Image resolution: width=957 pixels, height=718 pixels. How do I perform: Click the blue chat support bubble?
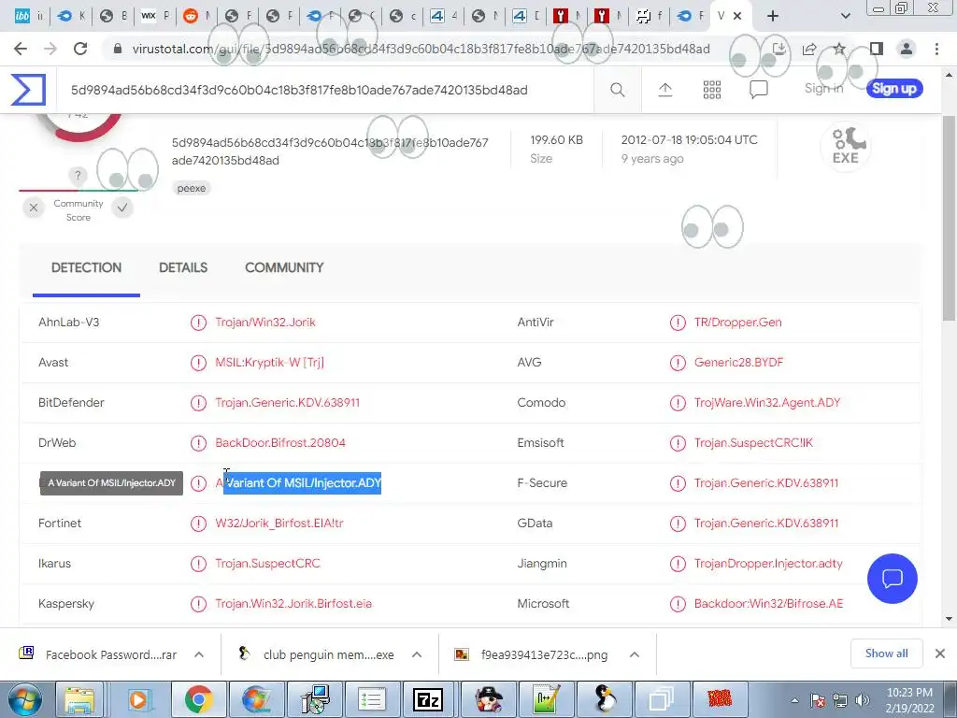pos(892,578)
